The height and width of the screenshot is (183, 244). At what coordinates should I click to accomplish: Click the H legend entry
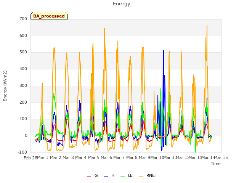[x=109, y=175]
